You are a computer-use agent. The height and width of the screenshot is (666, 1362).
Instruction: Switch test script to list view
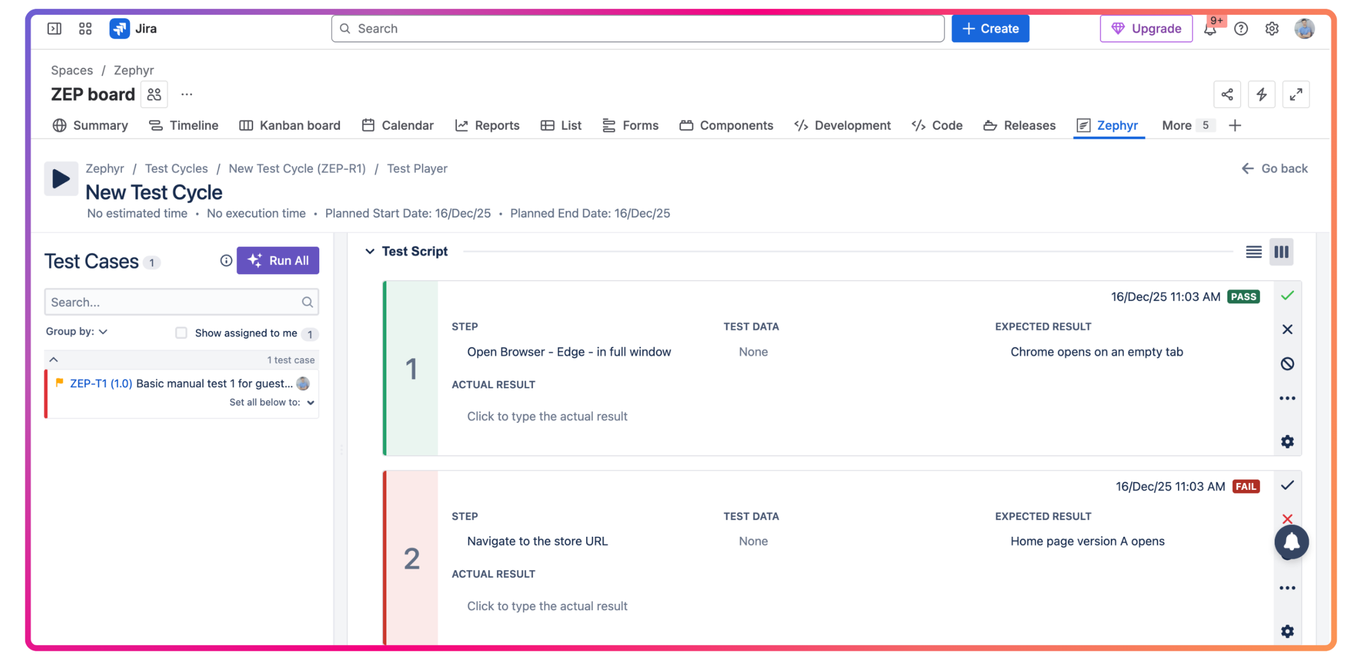point(1253,252)
